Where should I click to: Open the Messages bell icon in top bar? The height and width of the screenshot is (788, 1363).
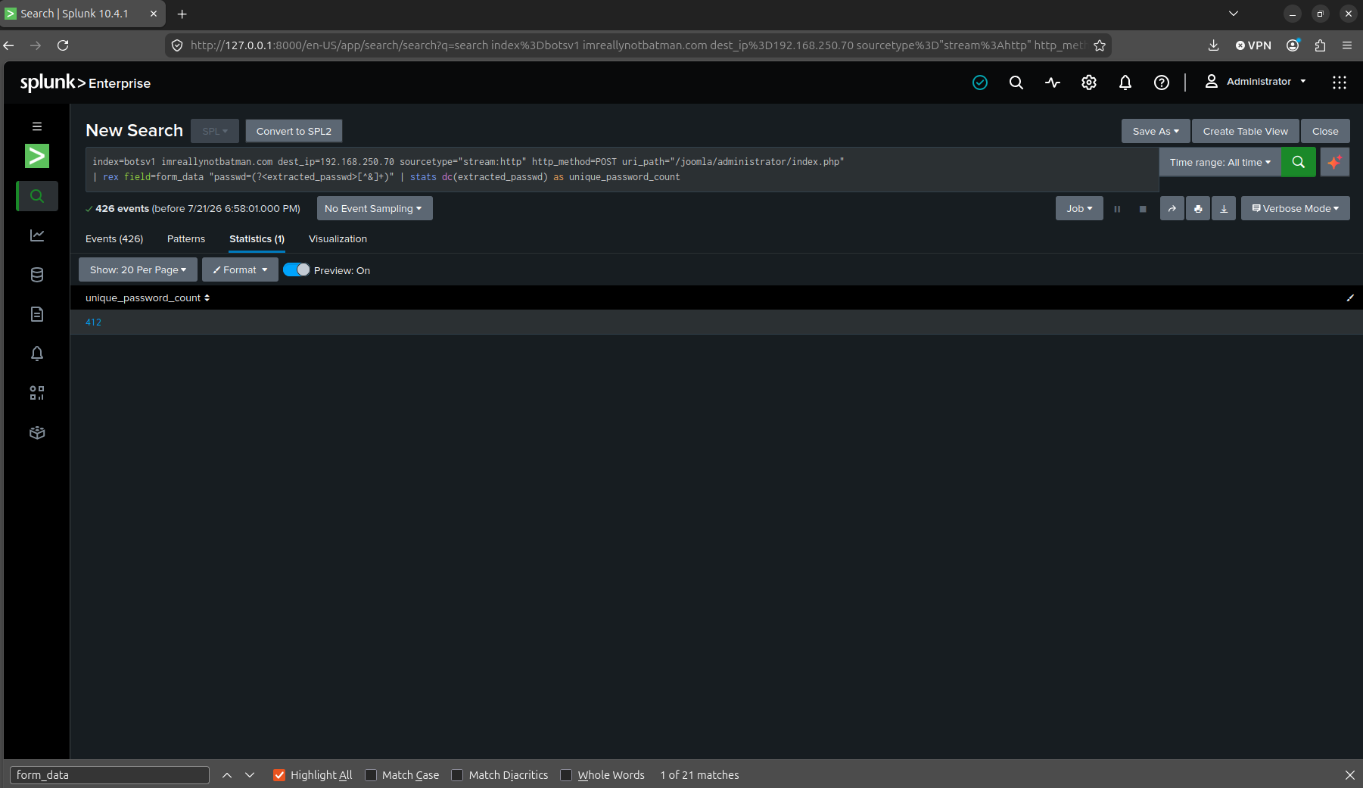tap(1125, 83)
